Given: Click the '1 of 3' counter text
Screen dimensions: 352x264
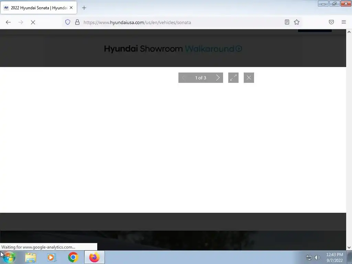Looking at the screenshot, I should (x=200, y=78).
